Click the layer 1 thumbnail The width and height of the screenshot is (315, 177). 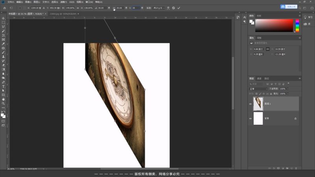[x=258, y=104]
